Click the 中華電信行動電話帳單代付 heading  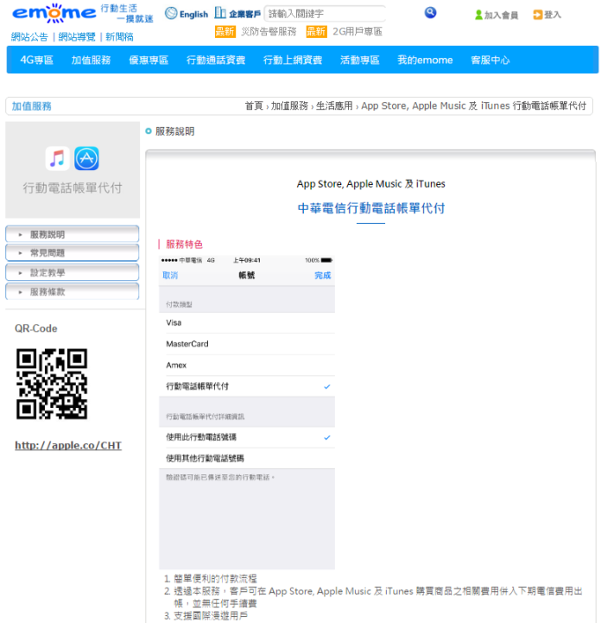pyautogui.click(x=370, y=208)
